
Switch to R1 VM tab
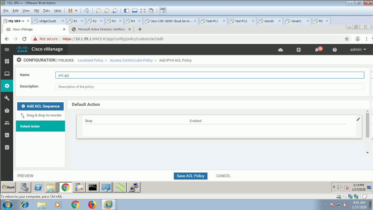click(x=76, y=21)
